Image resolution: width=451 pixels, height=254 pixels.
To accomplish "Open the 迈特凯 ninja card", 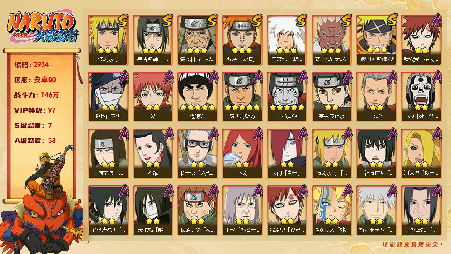I will click(x=197, y=97).
